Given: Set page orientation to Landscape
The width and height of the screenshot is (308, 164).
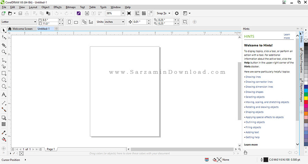Looking at the screenshot, I should [76, 22].
